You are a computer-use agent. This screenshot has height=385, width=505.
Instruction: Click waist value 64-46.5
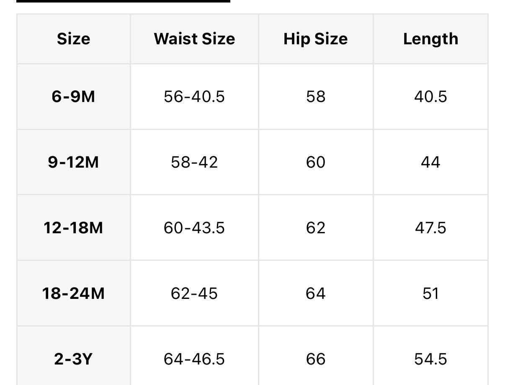tap(194, 359)
